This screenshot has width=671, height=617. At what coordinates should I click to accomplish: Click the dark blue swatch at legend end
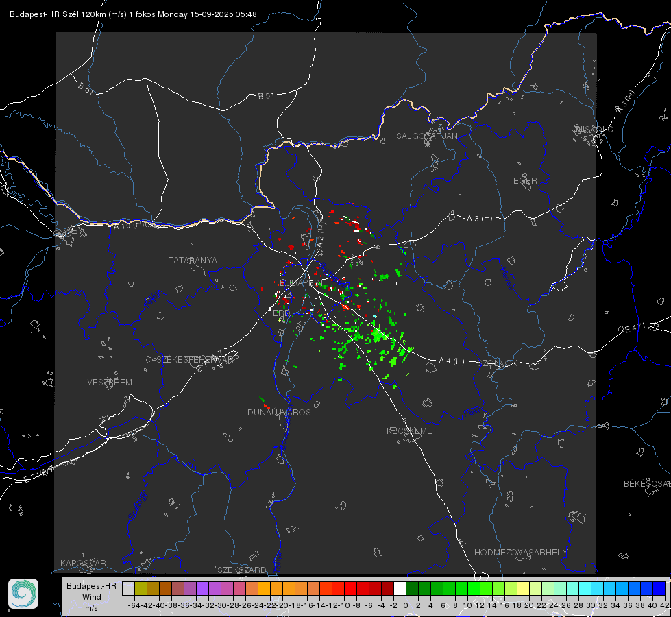click(659, 588)
